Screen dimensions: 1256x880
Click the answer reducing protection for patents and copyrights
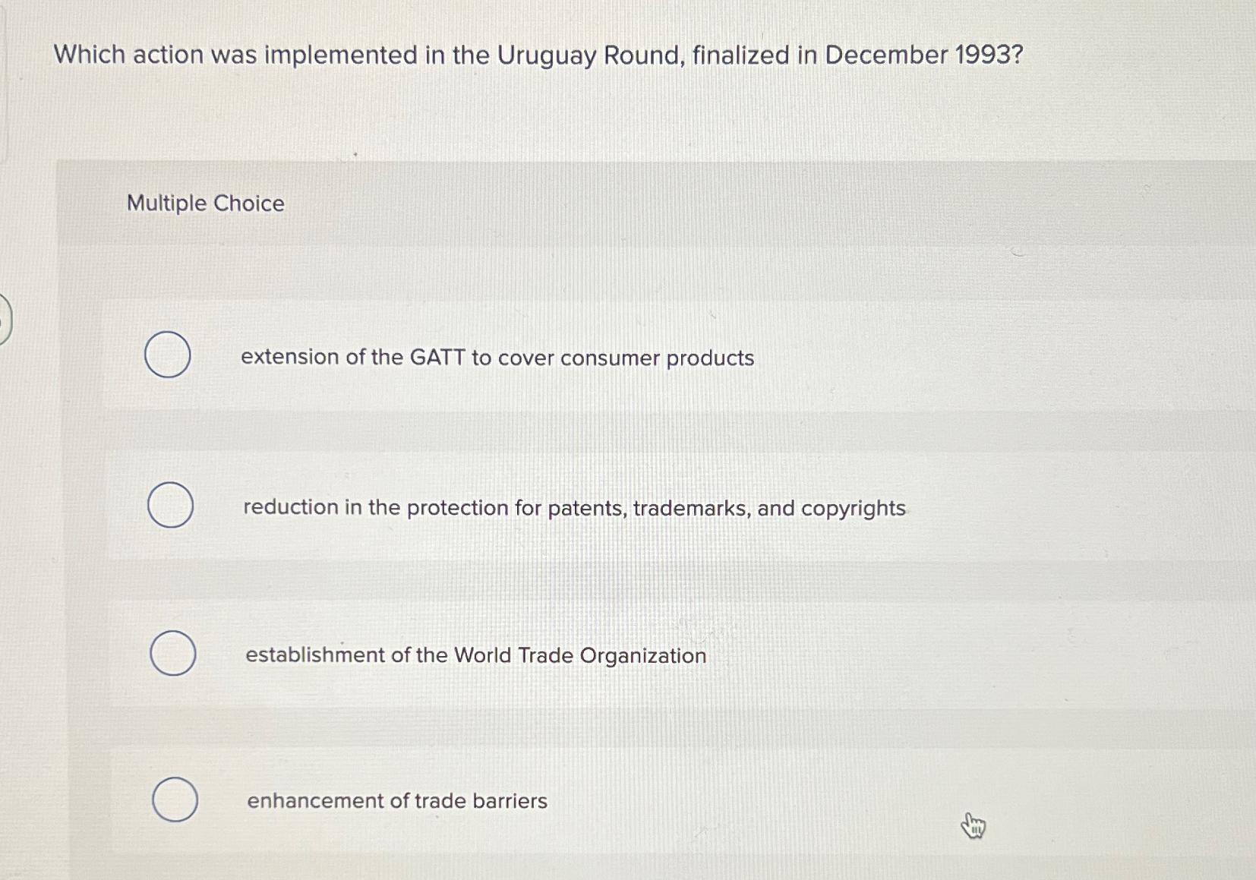point(573,507)
